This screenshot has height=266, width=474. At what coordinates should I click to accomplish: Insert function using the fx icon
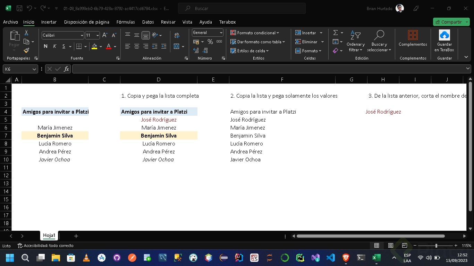point(67,69)
